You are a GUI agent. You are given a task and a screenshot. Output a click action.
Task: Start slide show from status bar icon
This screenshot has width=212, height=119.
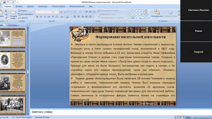183,117
